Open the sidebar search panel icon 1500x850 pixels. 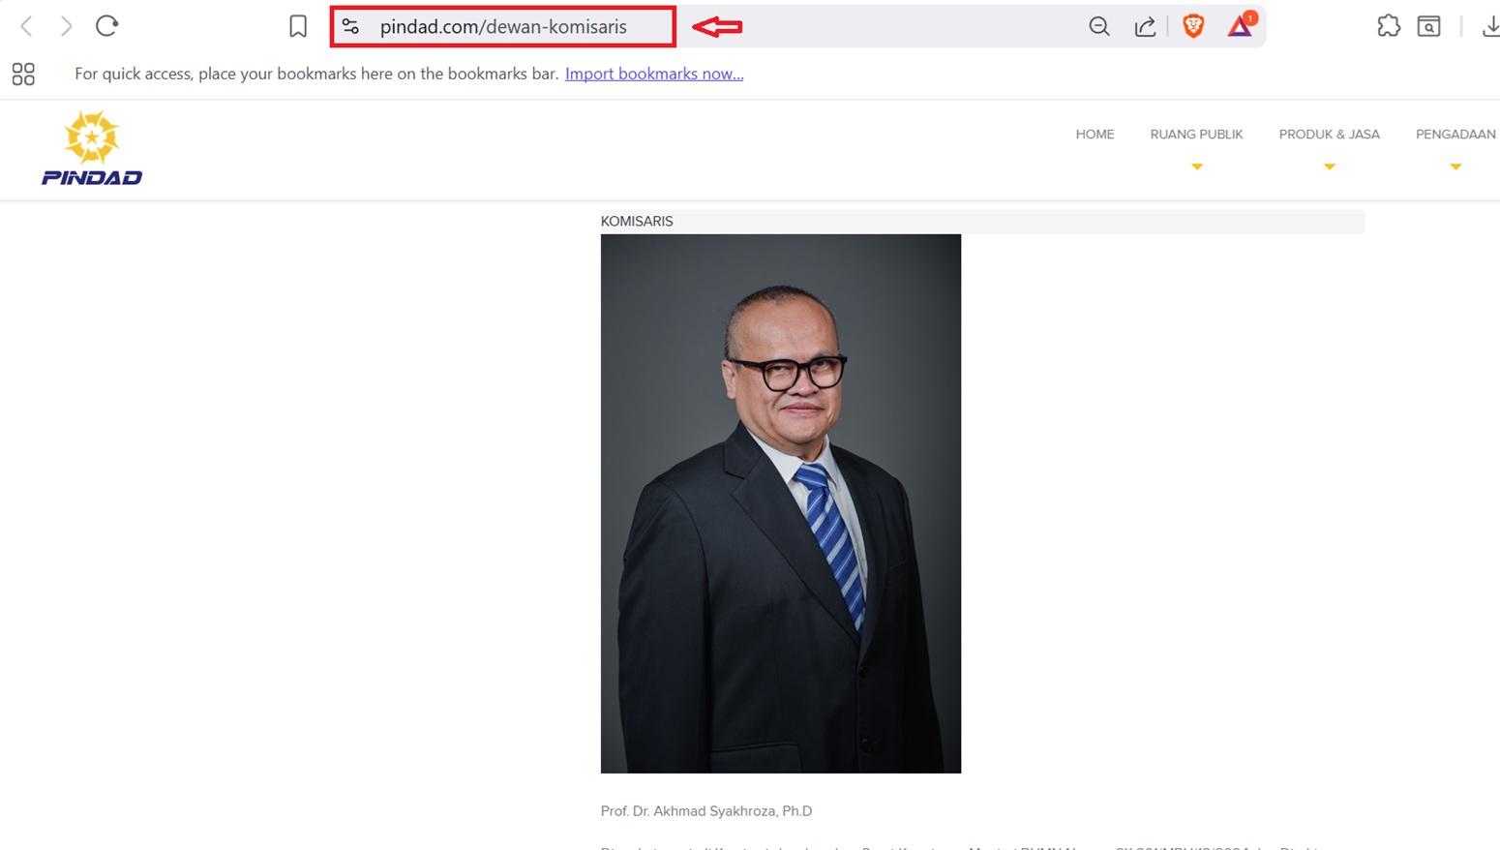coord(1429,26)
